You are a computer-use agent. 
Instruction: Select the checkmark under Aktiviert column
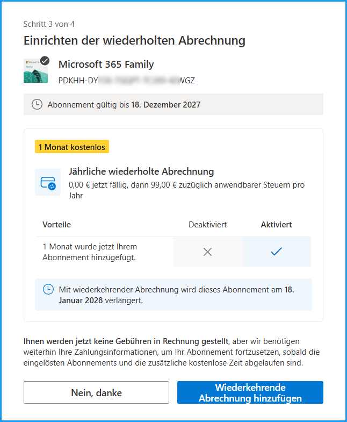pos(277,252)
